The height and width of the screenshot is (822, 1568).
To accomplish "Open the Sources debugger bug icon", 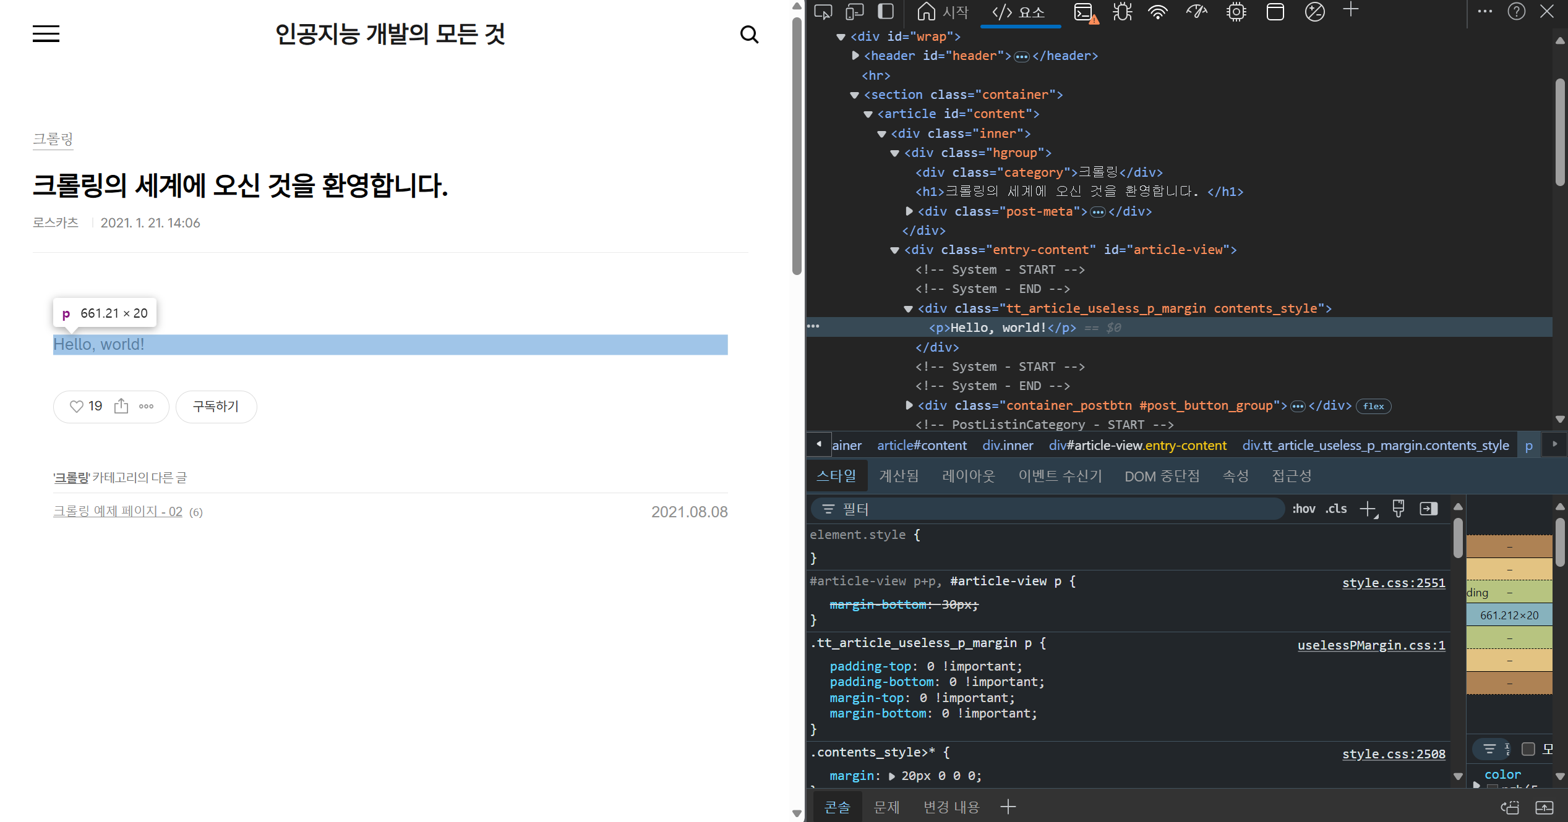I will click(x=1122, y=12).
